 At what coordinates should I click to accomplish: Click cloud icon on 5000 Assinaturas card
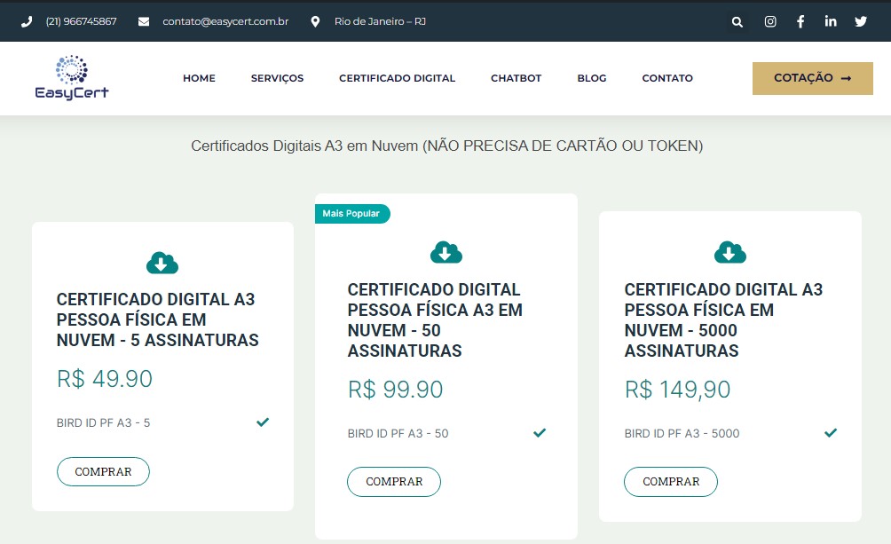pos(730,252)
